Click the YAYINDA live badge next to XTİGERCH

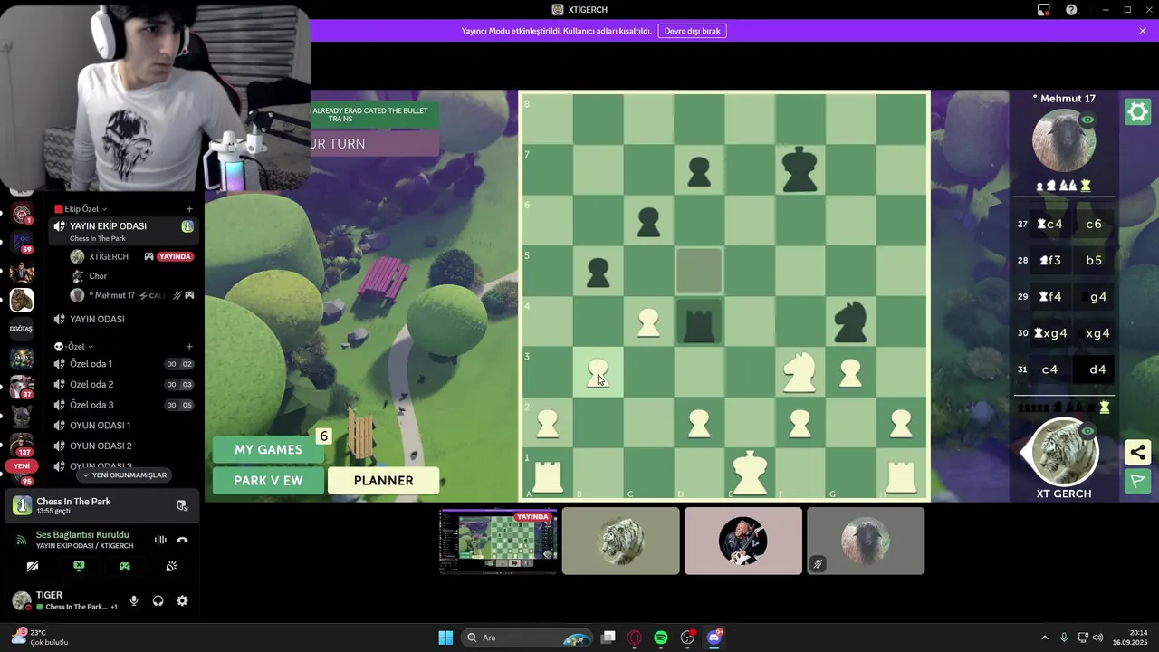175,256
